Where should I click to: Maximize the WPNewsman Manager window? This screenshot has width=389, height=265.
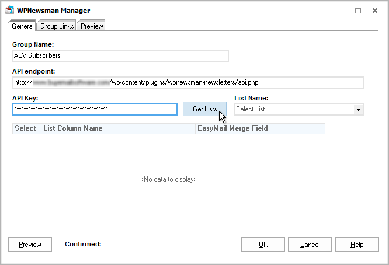coord(358,11)
